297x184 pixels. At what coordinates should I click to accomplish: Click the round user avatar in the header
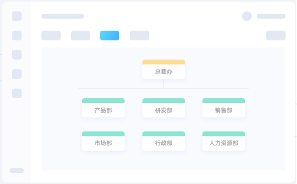click(247, 16)
